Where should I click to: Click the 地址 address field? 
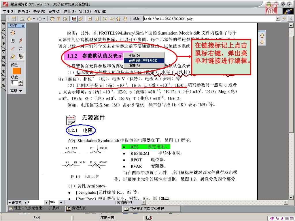[x=210, y=19]
